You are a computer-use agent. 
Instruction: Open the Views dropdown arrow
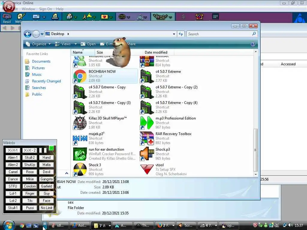pyautogui.click(x=76, y=44)
